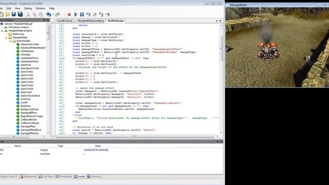
Task: Open the dropdown arrow next to Redo
Action: tap(62, 14)
